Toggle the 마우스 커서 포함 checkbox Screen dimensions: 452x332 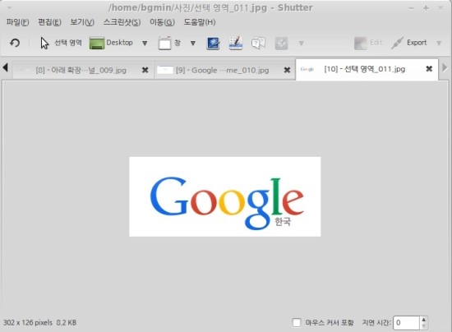[297, 322]
